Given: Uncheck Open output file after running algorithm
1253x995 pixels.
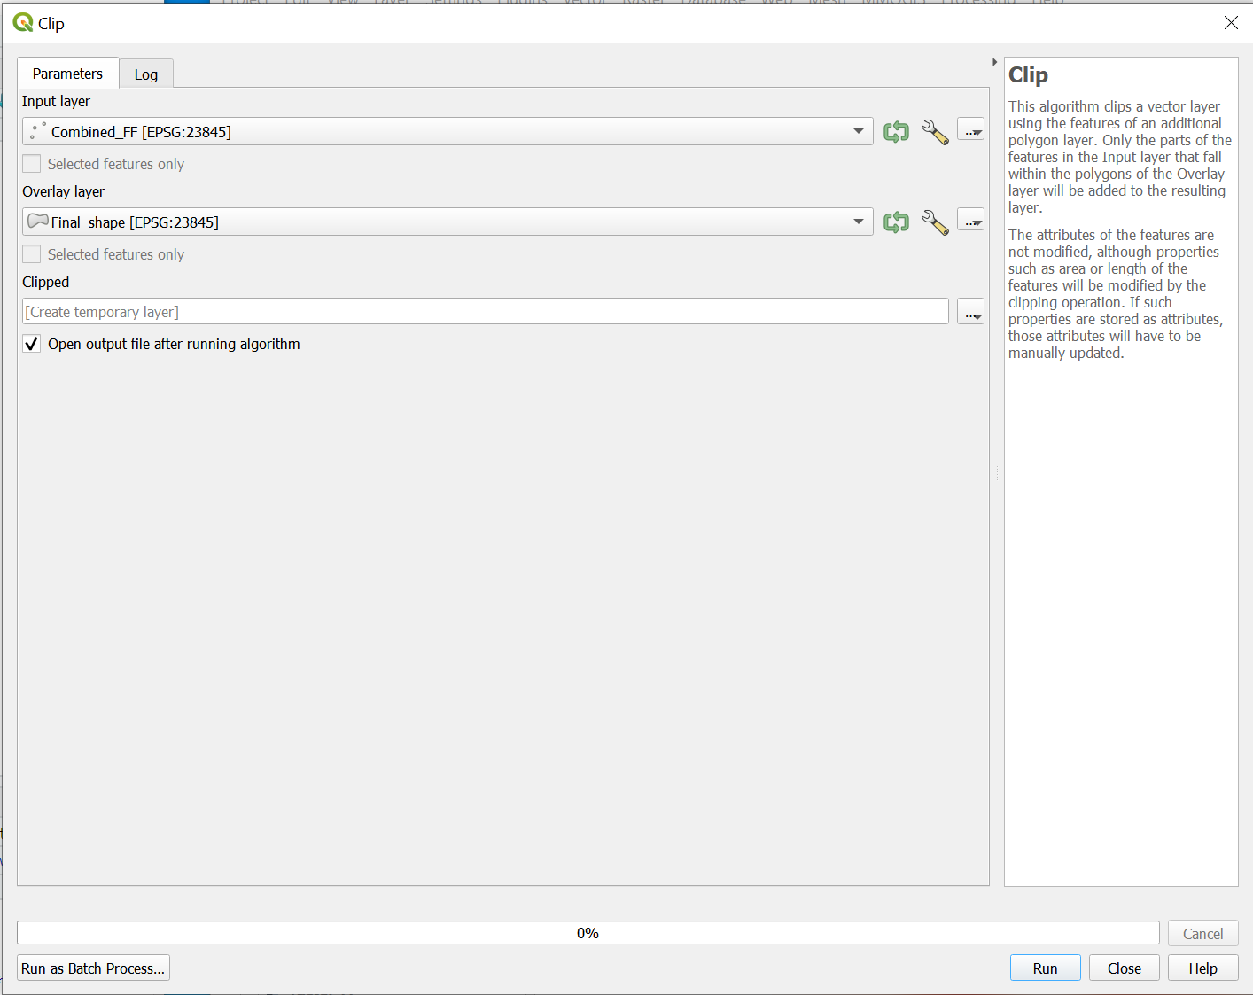Looking at the screenshot, I should tap(32, 344).
